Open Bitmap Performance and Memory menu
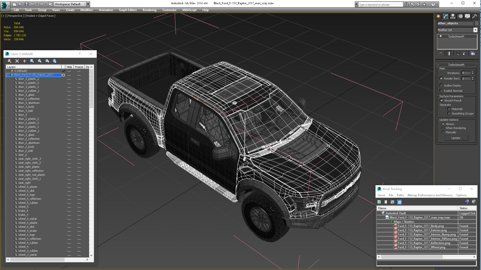The height and width of the screenshot is (270, 481). tap(430, 195)
